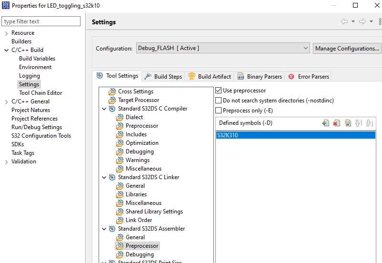Click the Includes folder icon
This screenshot has height=263, width=382.
point(120,134)
